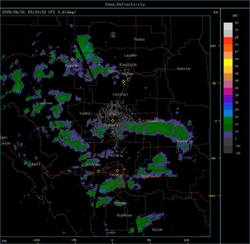
Task: Click the 45 value in the dBZ legend
Action: (x=237, y=81)
